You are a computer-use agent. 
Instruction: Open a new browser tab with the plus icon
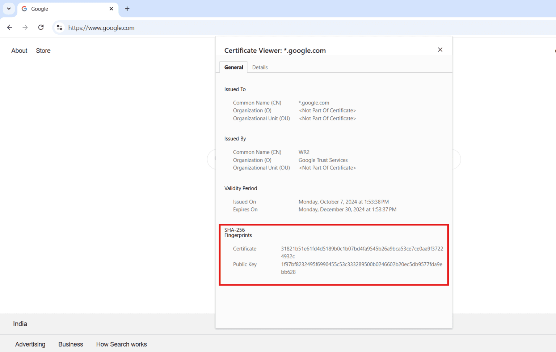[127, 9]
